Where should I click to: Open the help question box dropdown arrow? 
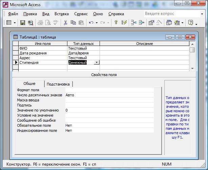tap(202, 14)
